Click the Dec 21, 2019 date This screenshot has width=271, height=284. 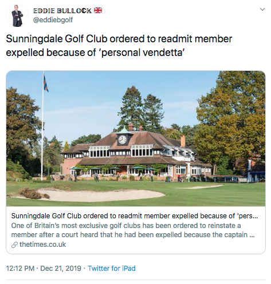61,269
